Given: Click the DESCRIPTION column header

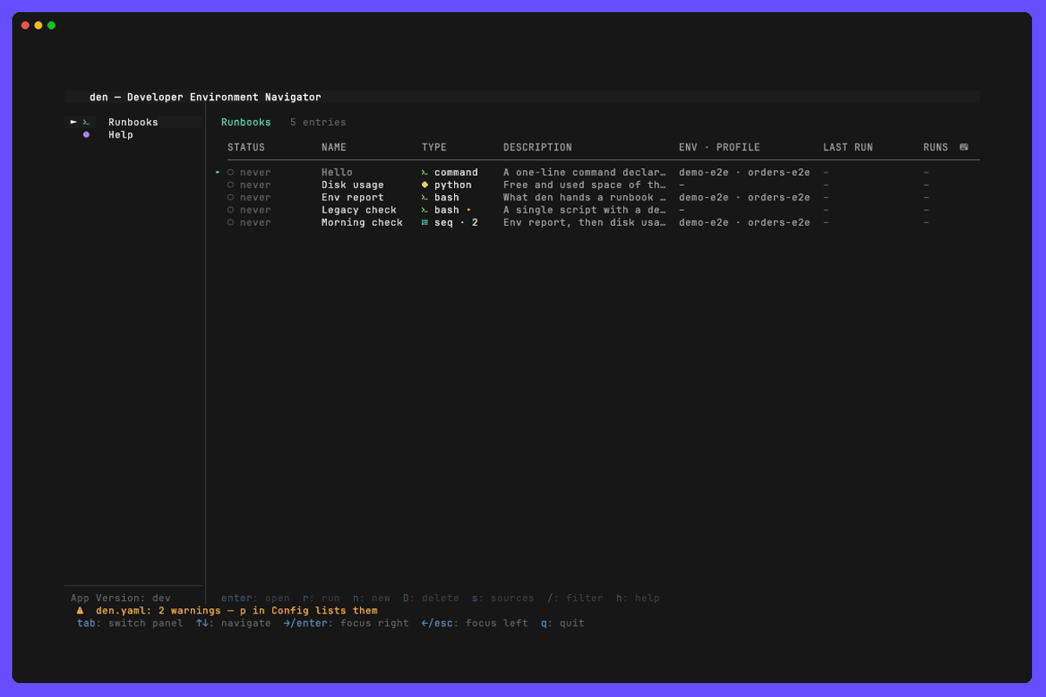Looking at the screenshot, I should click(538, 147).
